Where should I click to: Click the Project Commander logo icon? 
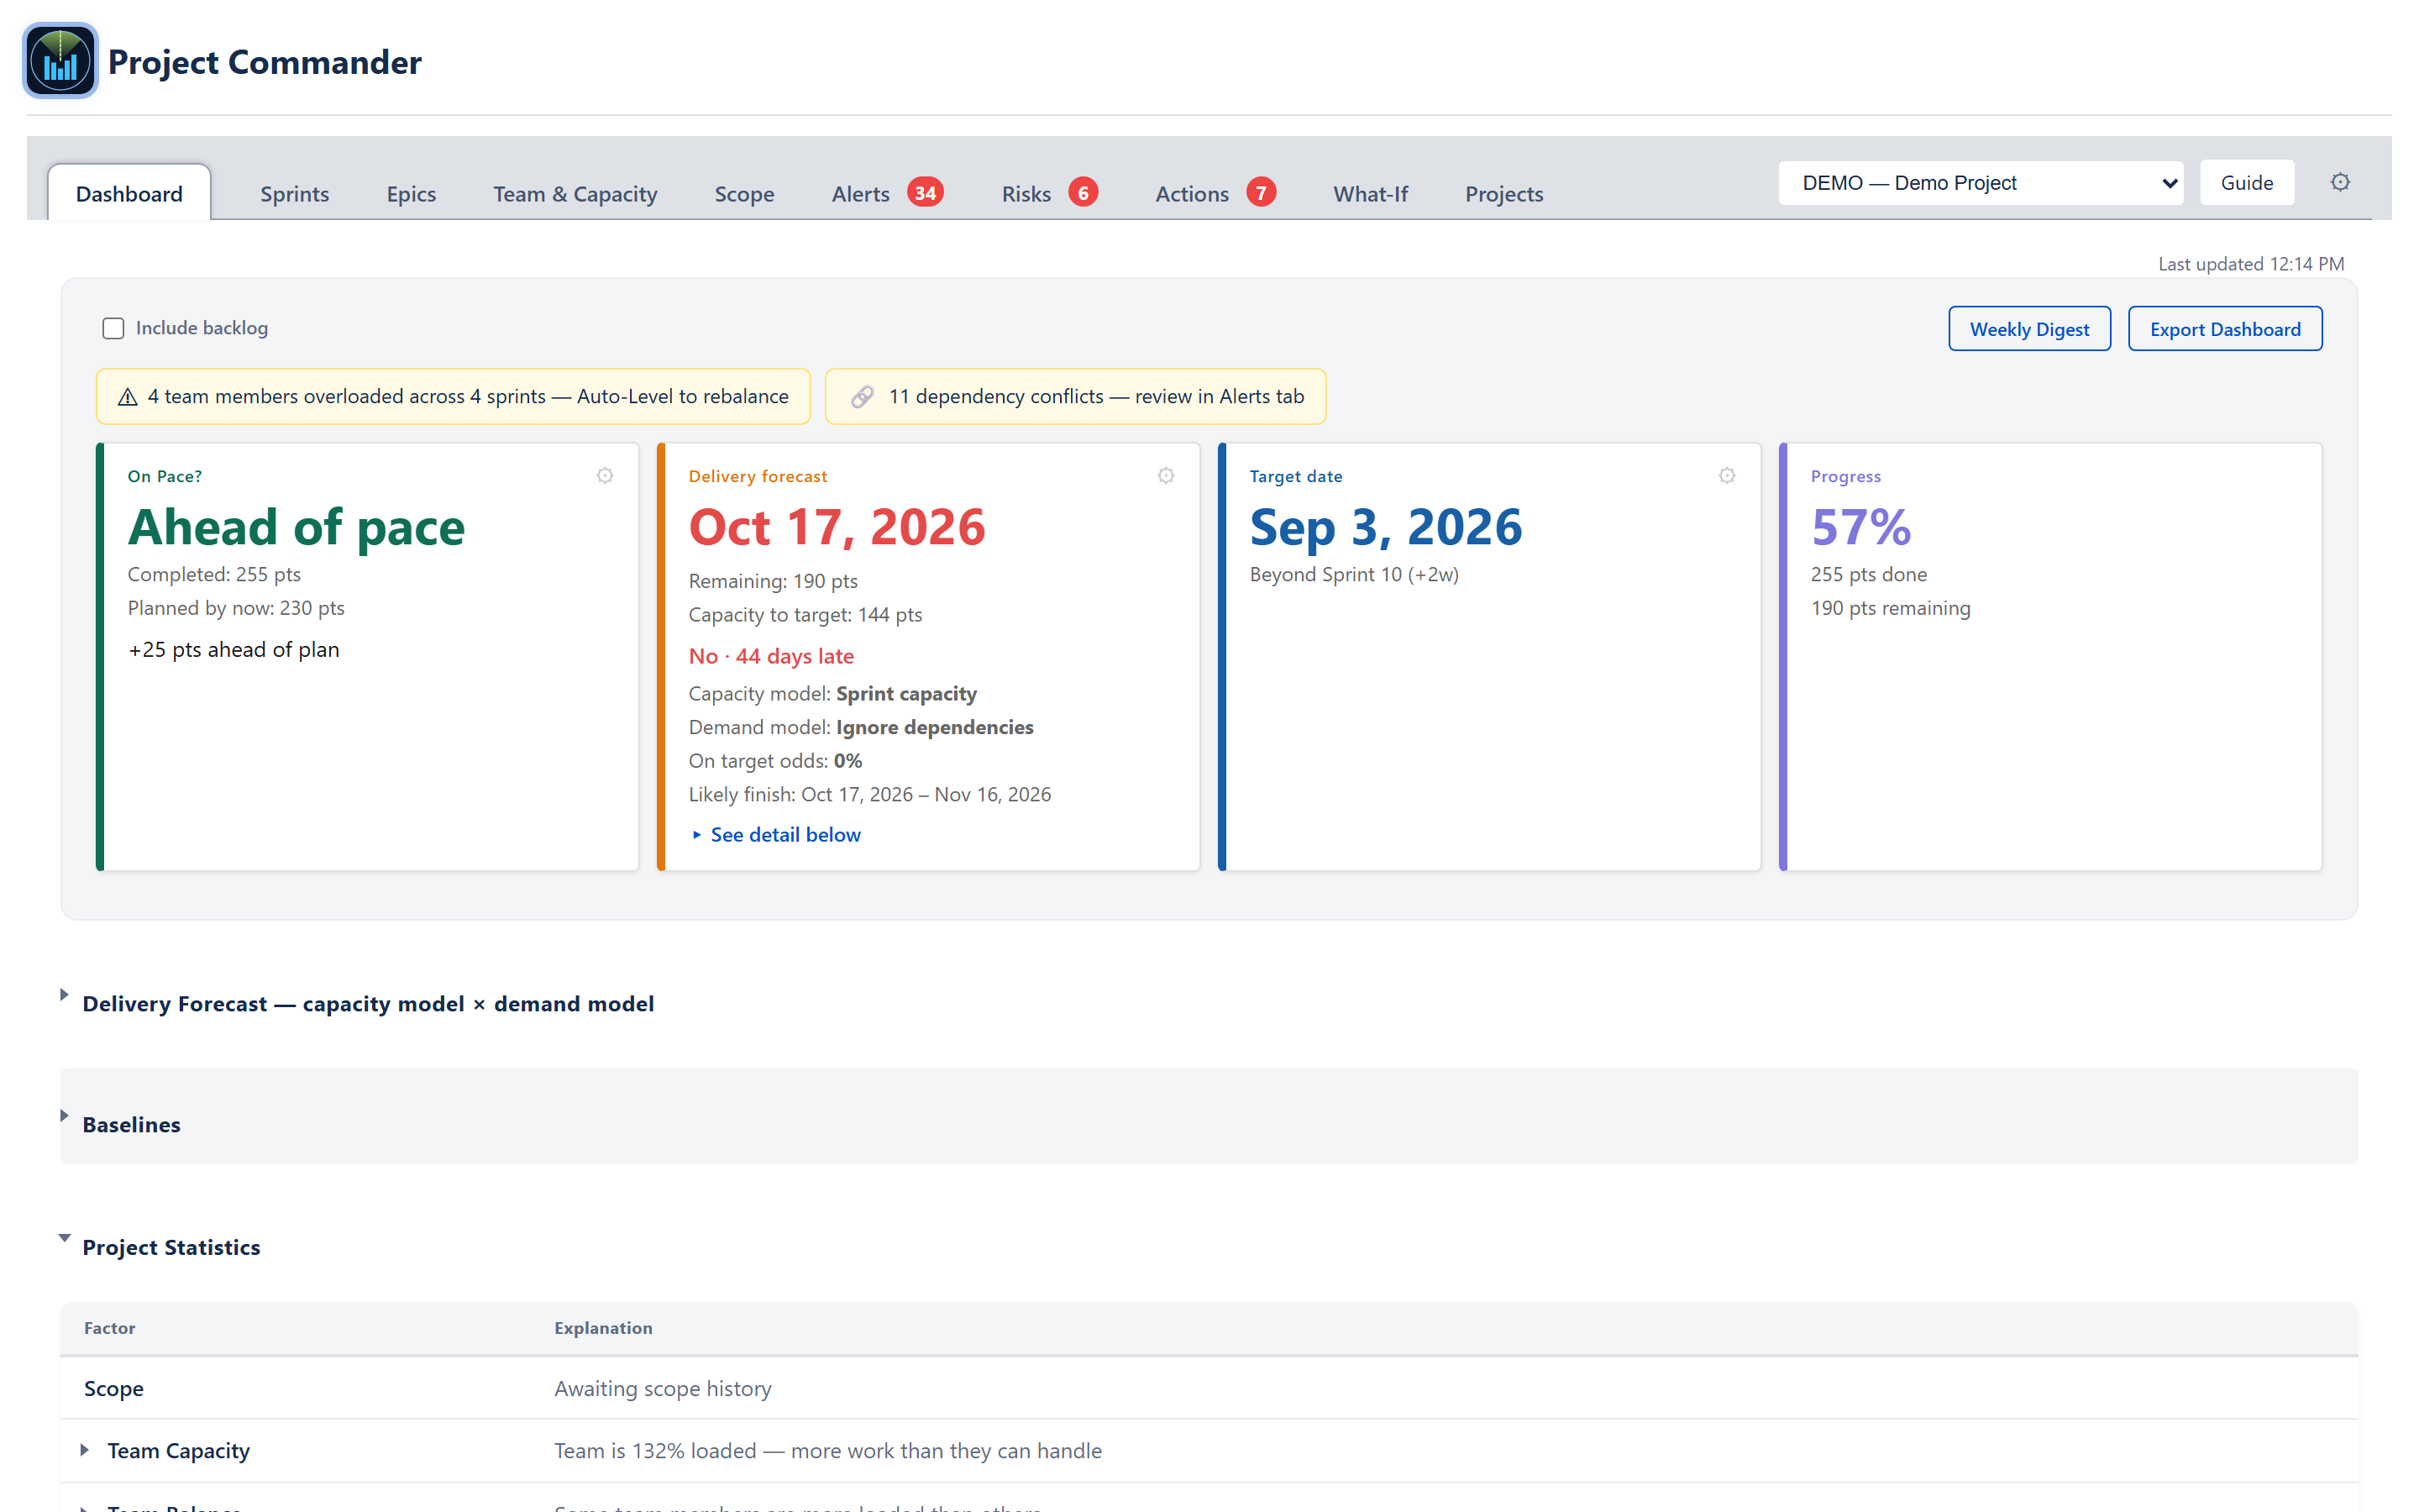pyautogui.click(x=60, y=61)
